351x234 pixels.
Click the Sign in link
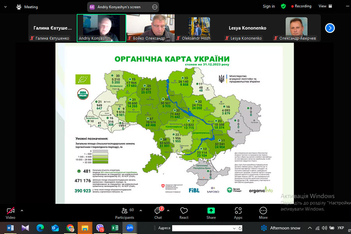pos(269,6)
